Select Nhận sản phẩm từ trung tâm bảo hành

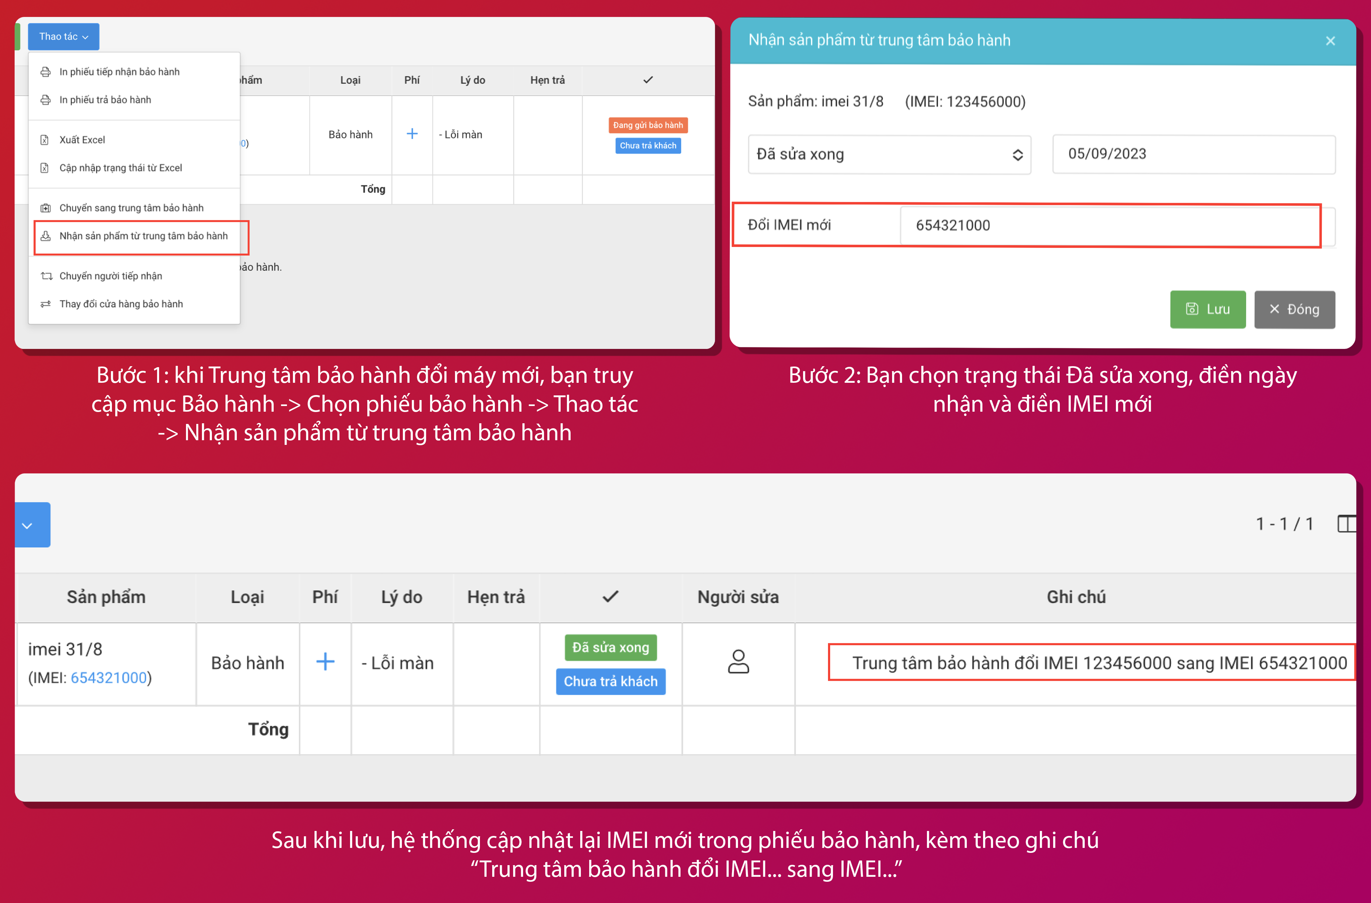pyautogui.click(x=143, y=236)
